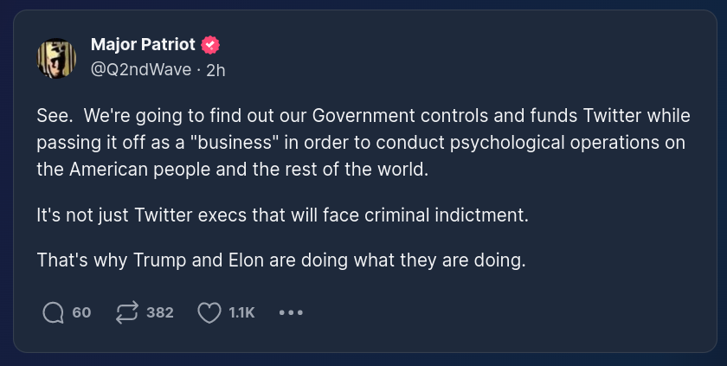Click the 382 reposts count

pyautogui.click(x=160, y=312)
